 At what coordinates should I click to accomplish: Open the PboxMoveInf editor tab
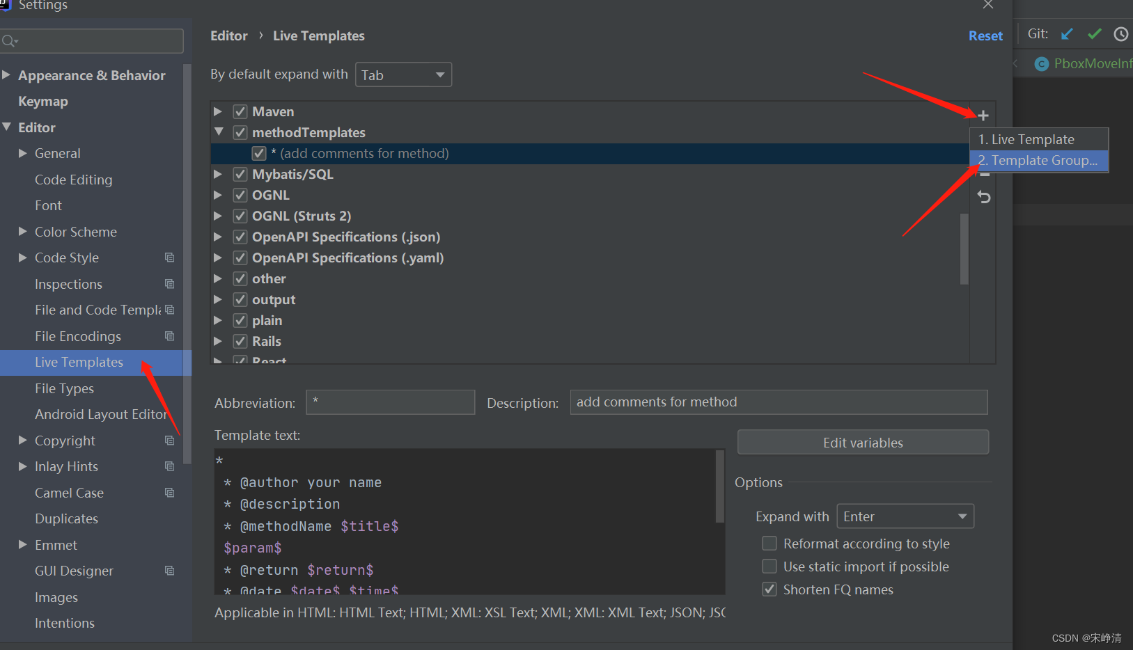1083,63
